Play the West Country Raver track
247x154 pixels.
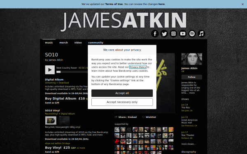(x=50, y=70)
